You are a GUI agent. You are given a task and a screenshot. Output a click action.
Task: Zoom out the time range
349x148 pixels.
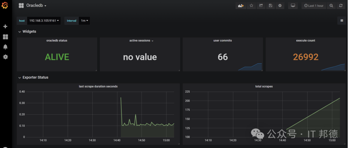click(x=331, y=5)
